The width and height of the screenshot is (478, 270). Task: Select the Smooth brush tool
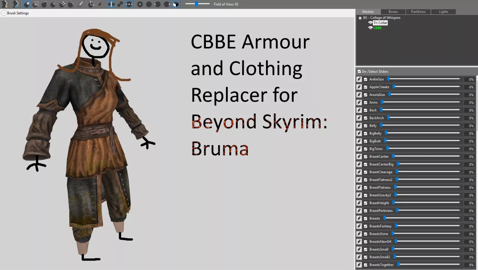pyautogui.click(x=71, y=4)
